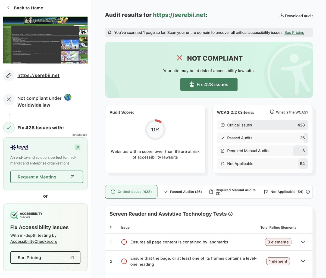The width and height of the screenshot is (326, 278).
Task: Click the Passed Audits checkmark icon in criteria
Action: (223, 138)
